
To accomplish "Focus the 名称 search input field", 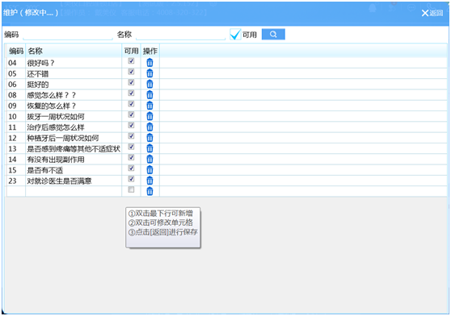I will [x=180, y=35].
